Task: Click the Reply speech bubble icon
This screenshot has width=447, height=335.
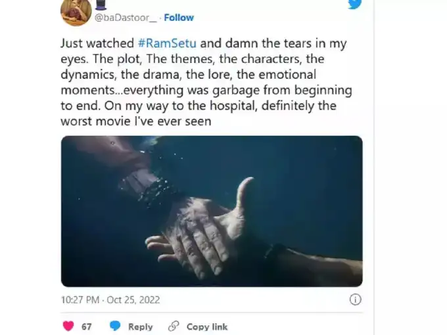Action: (115, 326)
